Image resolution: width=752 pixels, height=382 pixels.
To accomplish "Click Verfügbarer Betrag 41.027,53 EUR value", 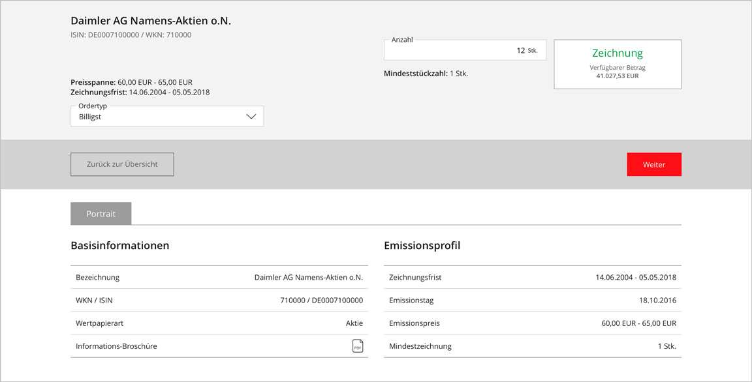I will coord(618,76).
